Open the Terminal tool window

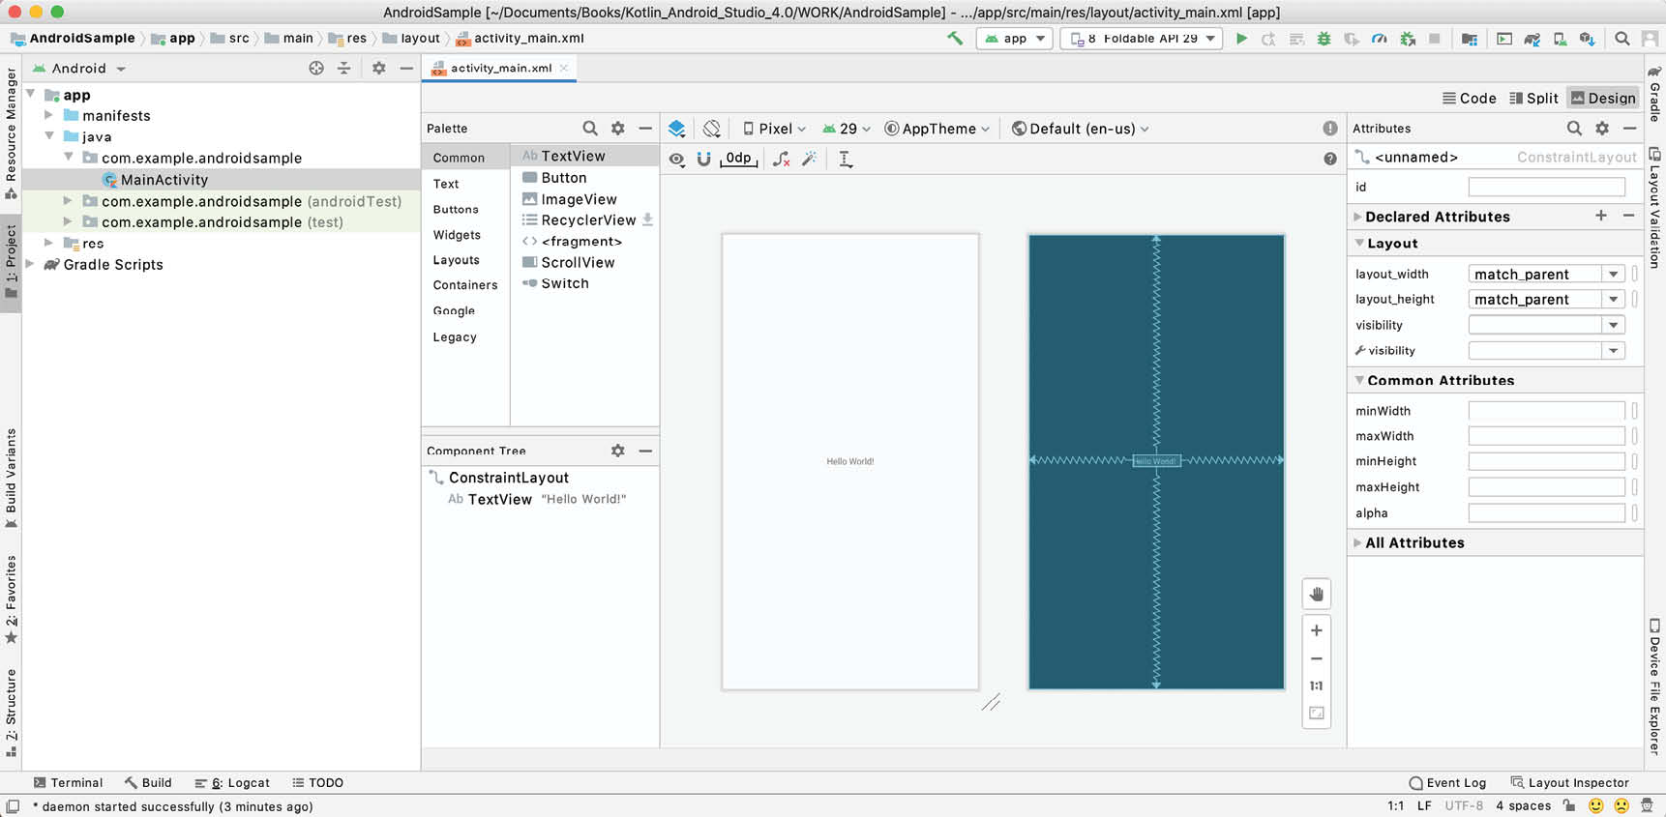(68, 782)
